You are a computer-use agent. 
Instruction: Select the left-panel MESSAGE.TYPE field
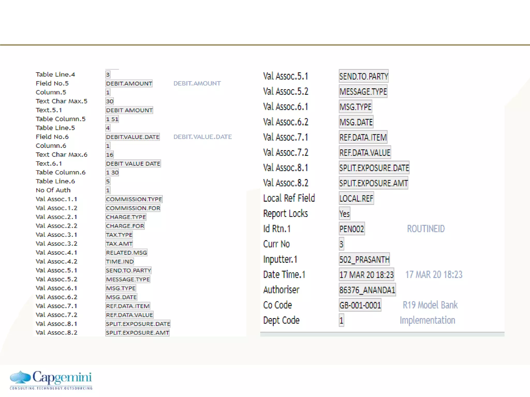pos(128,279)
